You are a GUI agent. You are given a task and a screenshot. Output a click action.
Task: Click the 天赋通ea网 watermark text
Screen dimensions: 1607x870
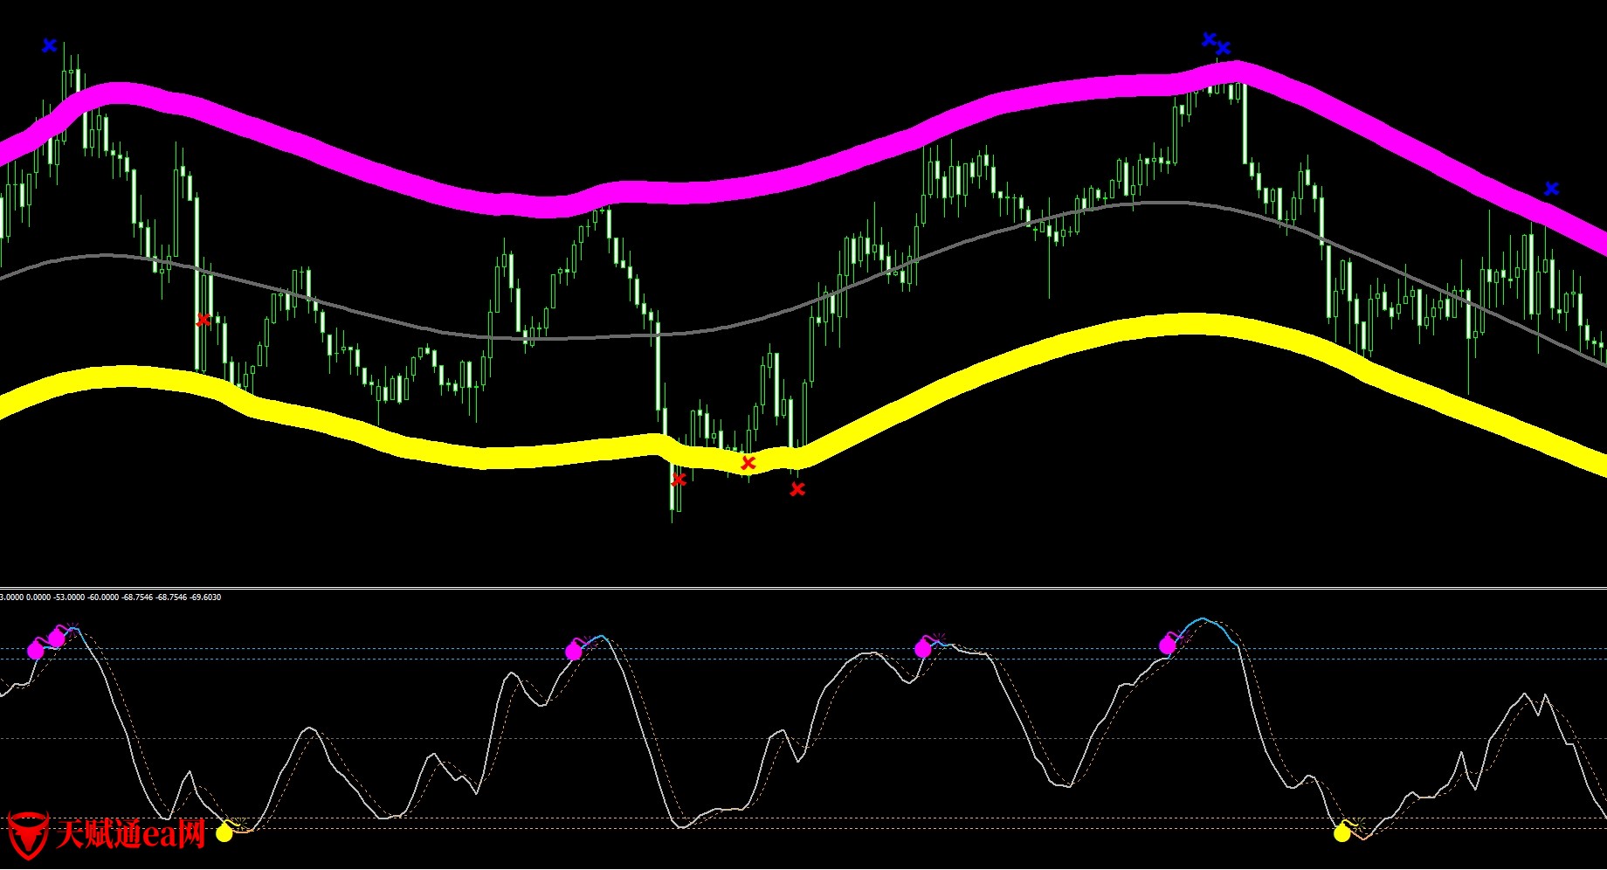pyautogui.click(x=131, y=834)
